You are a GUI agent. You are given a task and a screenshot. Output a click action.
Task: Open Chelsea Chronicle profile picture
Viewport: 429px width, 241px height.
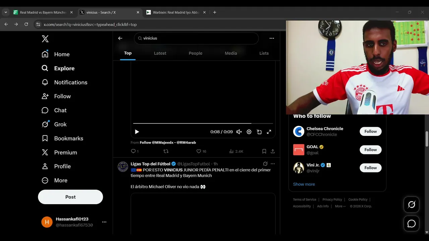[299, 132]
